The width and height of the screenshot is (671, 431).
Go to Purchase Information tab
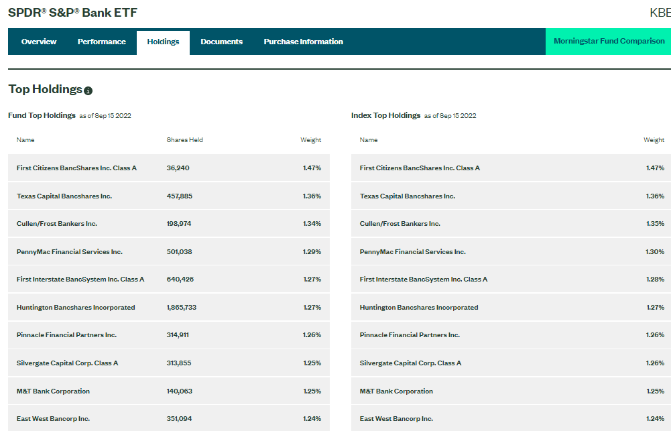[304, 42]
